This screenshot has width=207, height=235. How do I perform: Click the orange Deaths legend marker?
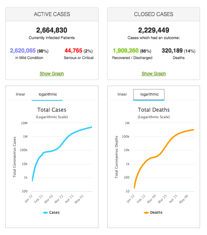tap(146, 212)
